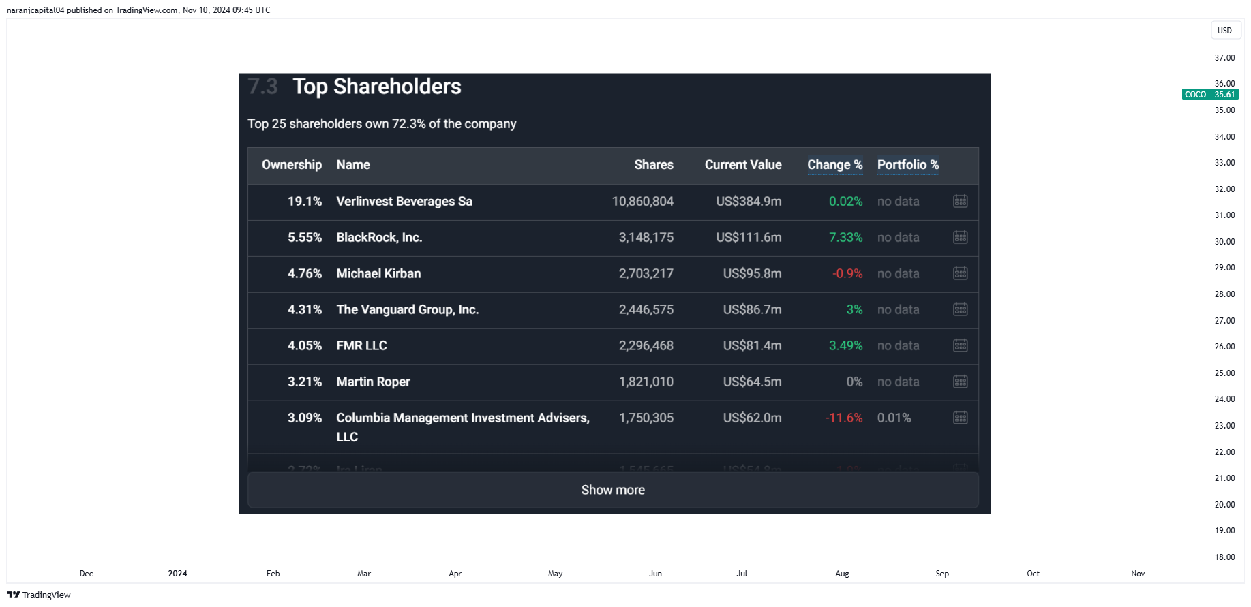Click FMR LLC row calendar icon
The image size is (1251, 607).
[x=960, y=345]
